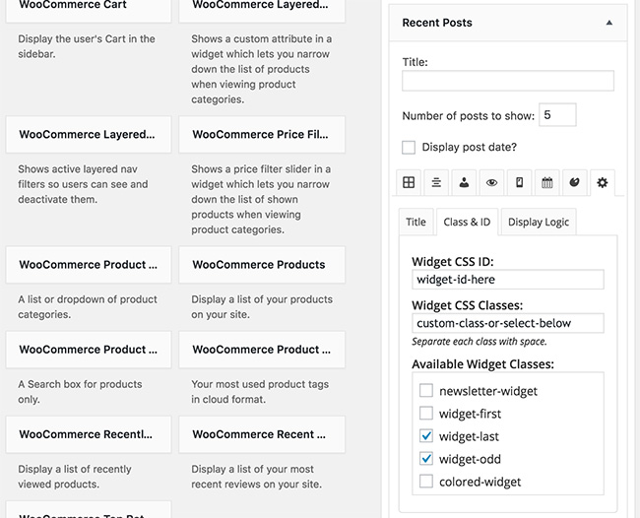Viewport: 640px width, 518px height.
Task: Focus the Widget CSS Classes field
Action: pyautogui.click(x=508, y=323)
